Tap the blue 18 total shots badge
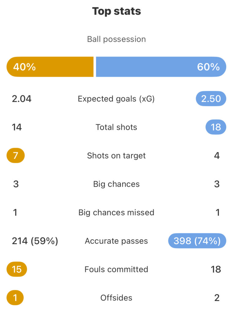 click(216, 127)
